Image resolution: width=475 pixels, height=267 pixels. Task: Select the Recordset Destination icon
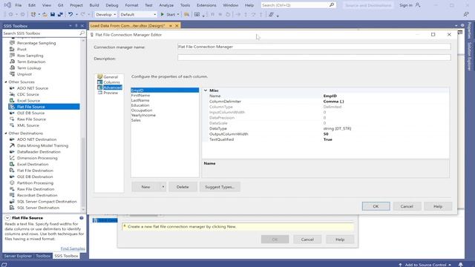(x=12, y=195)
